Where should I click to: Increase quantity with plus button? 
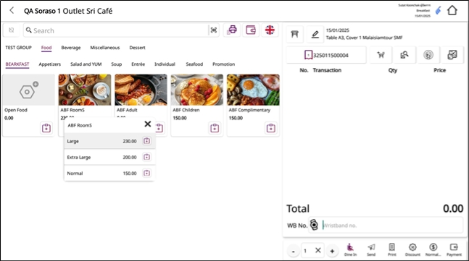point(332,251)
